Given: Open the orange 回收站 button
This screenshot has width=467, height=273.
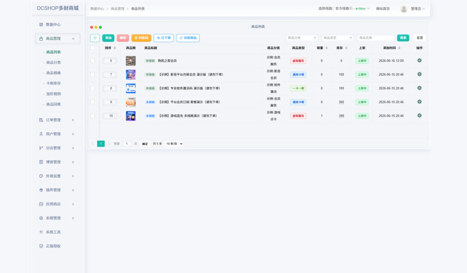Looking at the screenshot, I should click(141, 38).
